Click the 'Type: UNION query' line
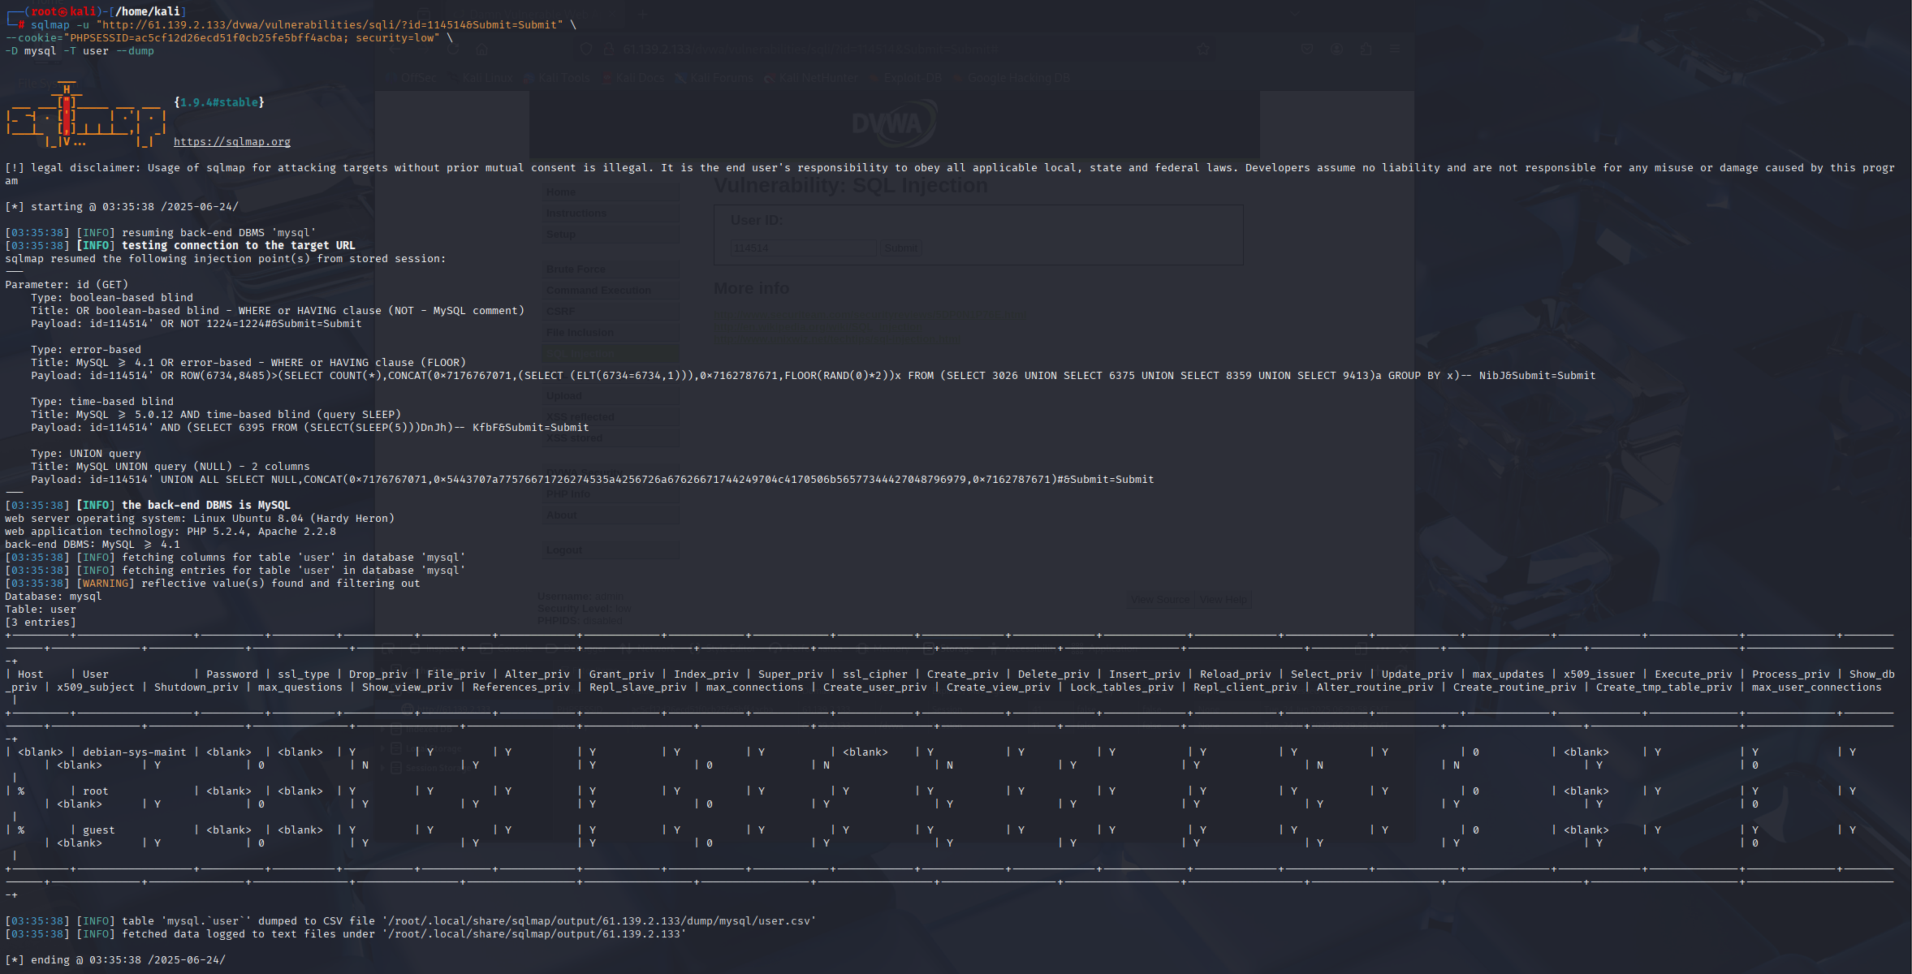Screen dimensions: 1912x974 point(86,454)
